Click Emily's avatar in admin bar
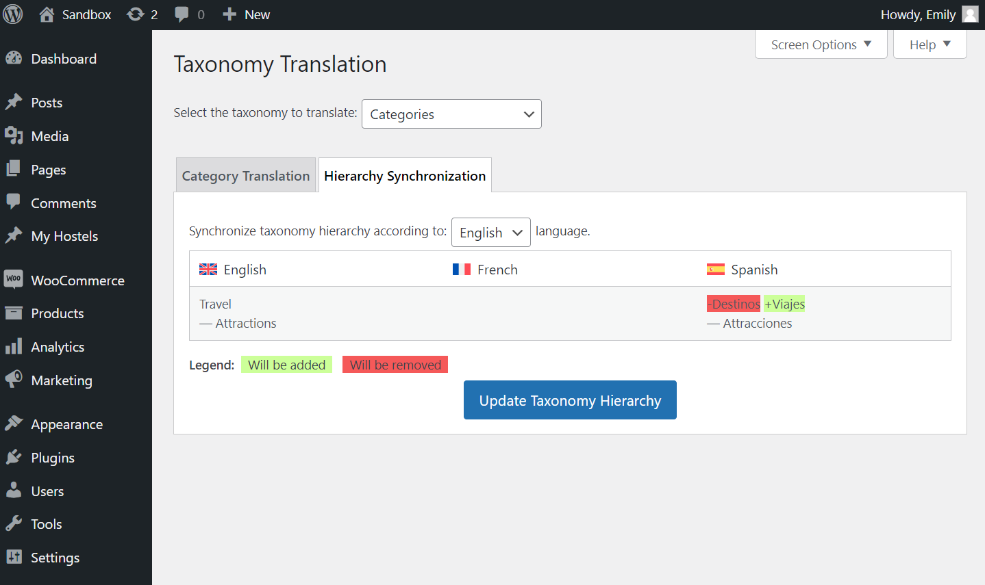This screenshot has width=985, height=585. pyautogui.click(x=970, y=14)
